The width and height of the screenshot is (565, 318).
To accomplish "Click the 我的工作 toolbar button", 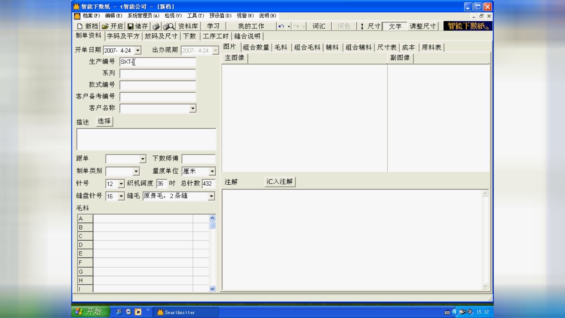I will click(251, 26).
